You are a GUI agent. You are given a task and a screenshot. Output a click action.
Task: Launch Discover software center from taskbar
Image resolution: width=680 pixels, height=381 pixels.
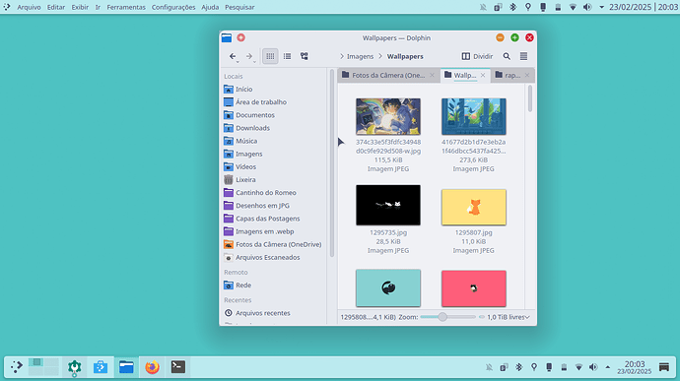click(101, 367)
